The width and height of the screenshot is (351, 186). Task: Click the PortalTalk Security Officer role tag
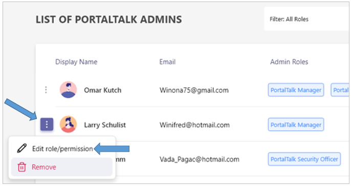(x=304, y=159)
